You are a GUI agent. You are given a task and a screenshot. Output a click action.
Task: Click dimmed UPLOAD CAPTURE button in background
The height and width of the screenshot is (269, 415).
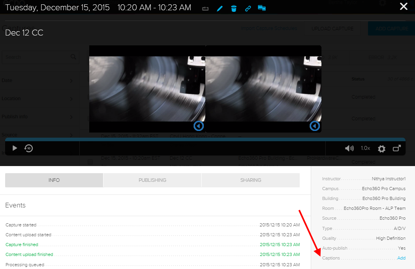[332, 28]
